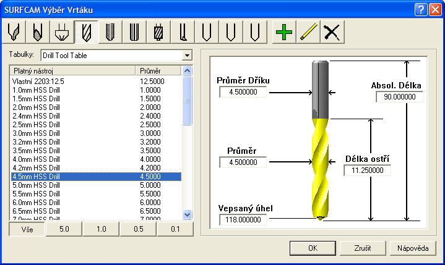Select the 2.4mm HSS Drill row
445x265 pixels.
[96, 116]
